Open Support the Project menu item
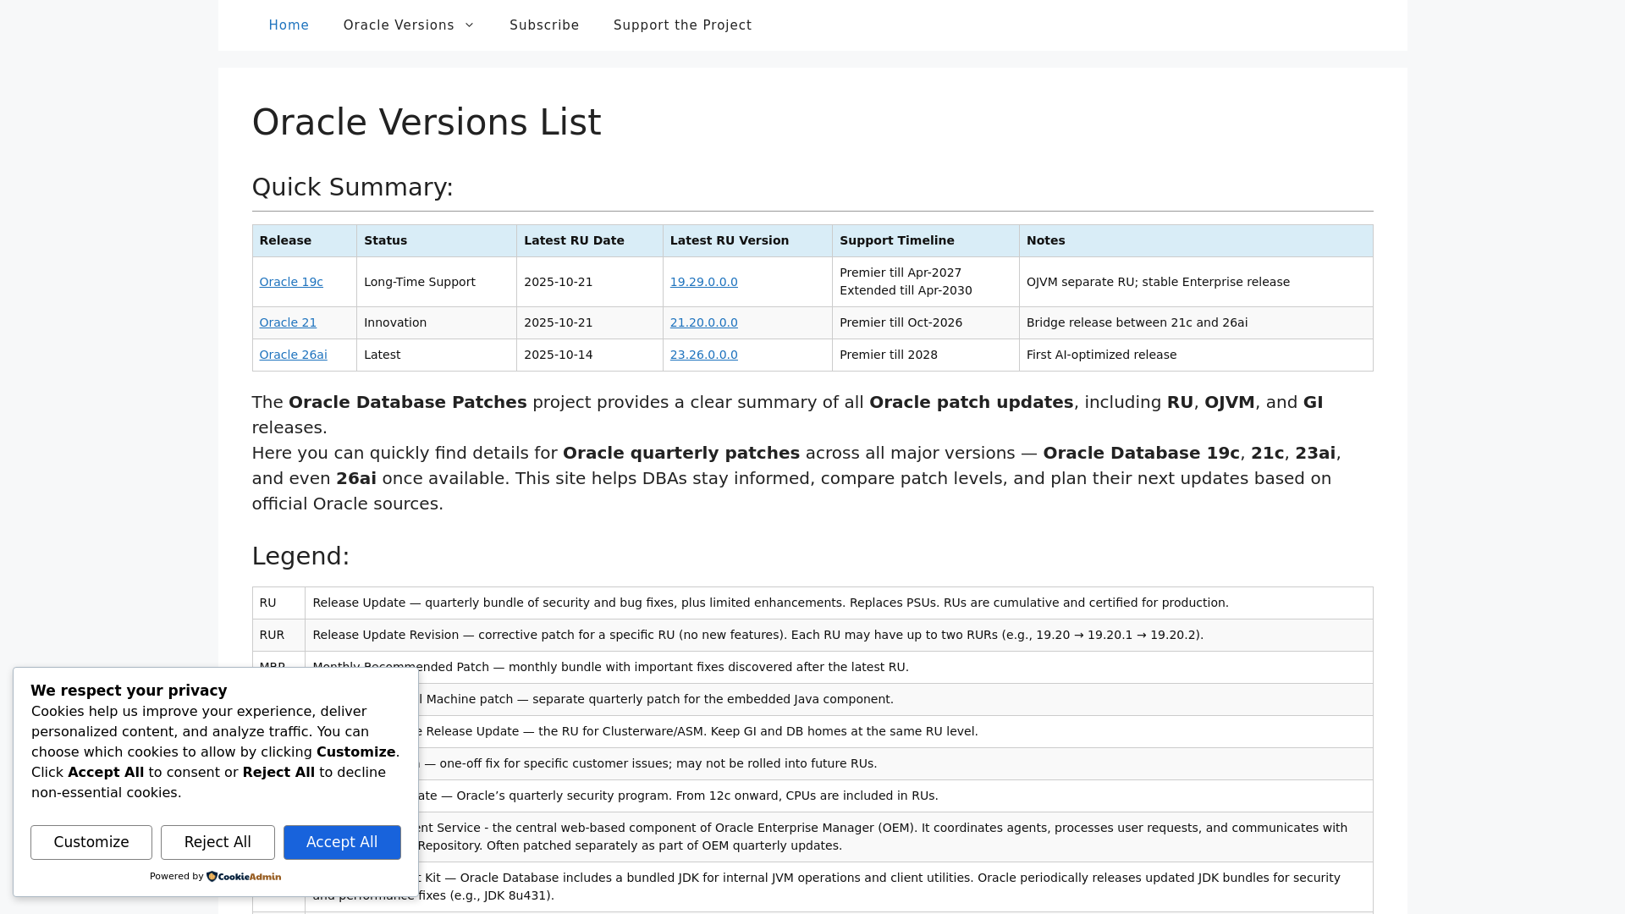Screen dimensions: 1625x914 682,25
